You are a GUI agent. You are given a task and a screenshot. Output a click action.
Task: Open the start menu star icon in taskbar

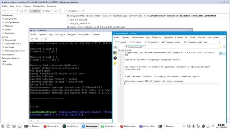[x=3, y=126]
